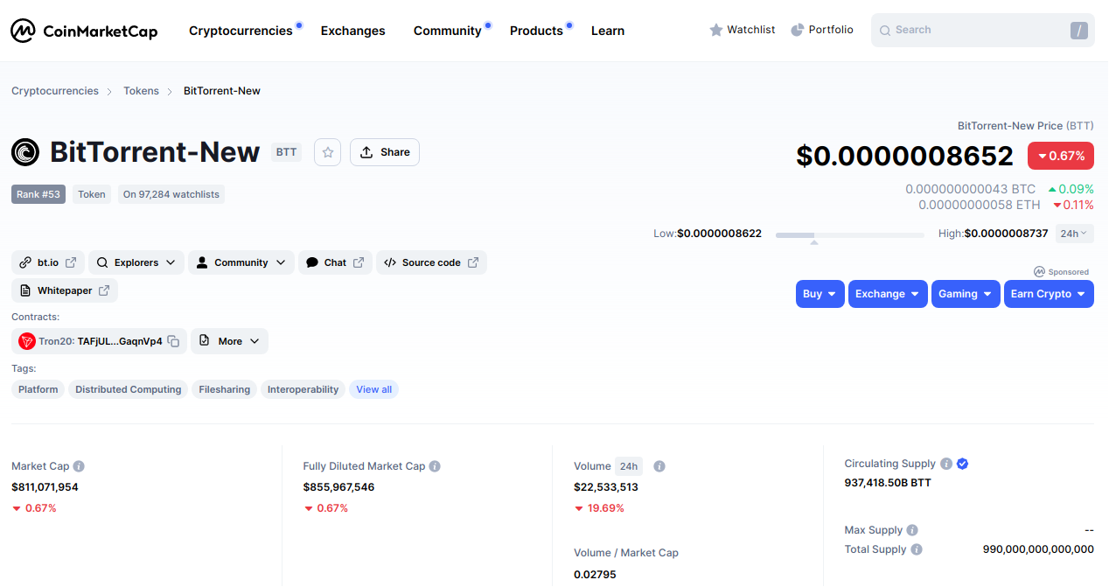Select the Distributed Computing tag
This screenshot has width=1116, height=587.
point(129,389)
